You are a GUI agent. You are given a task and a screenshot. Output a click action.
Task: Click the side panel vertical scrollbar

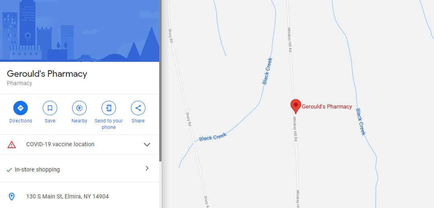click(160, 81)
